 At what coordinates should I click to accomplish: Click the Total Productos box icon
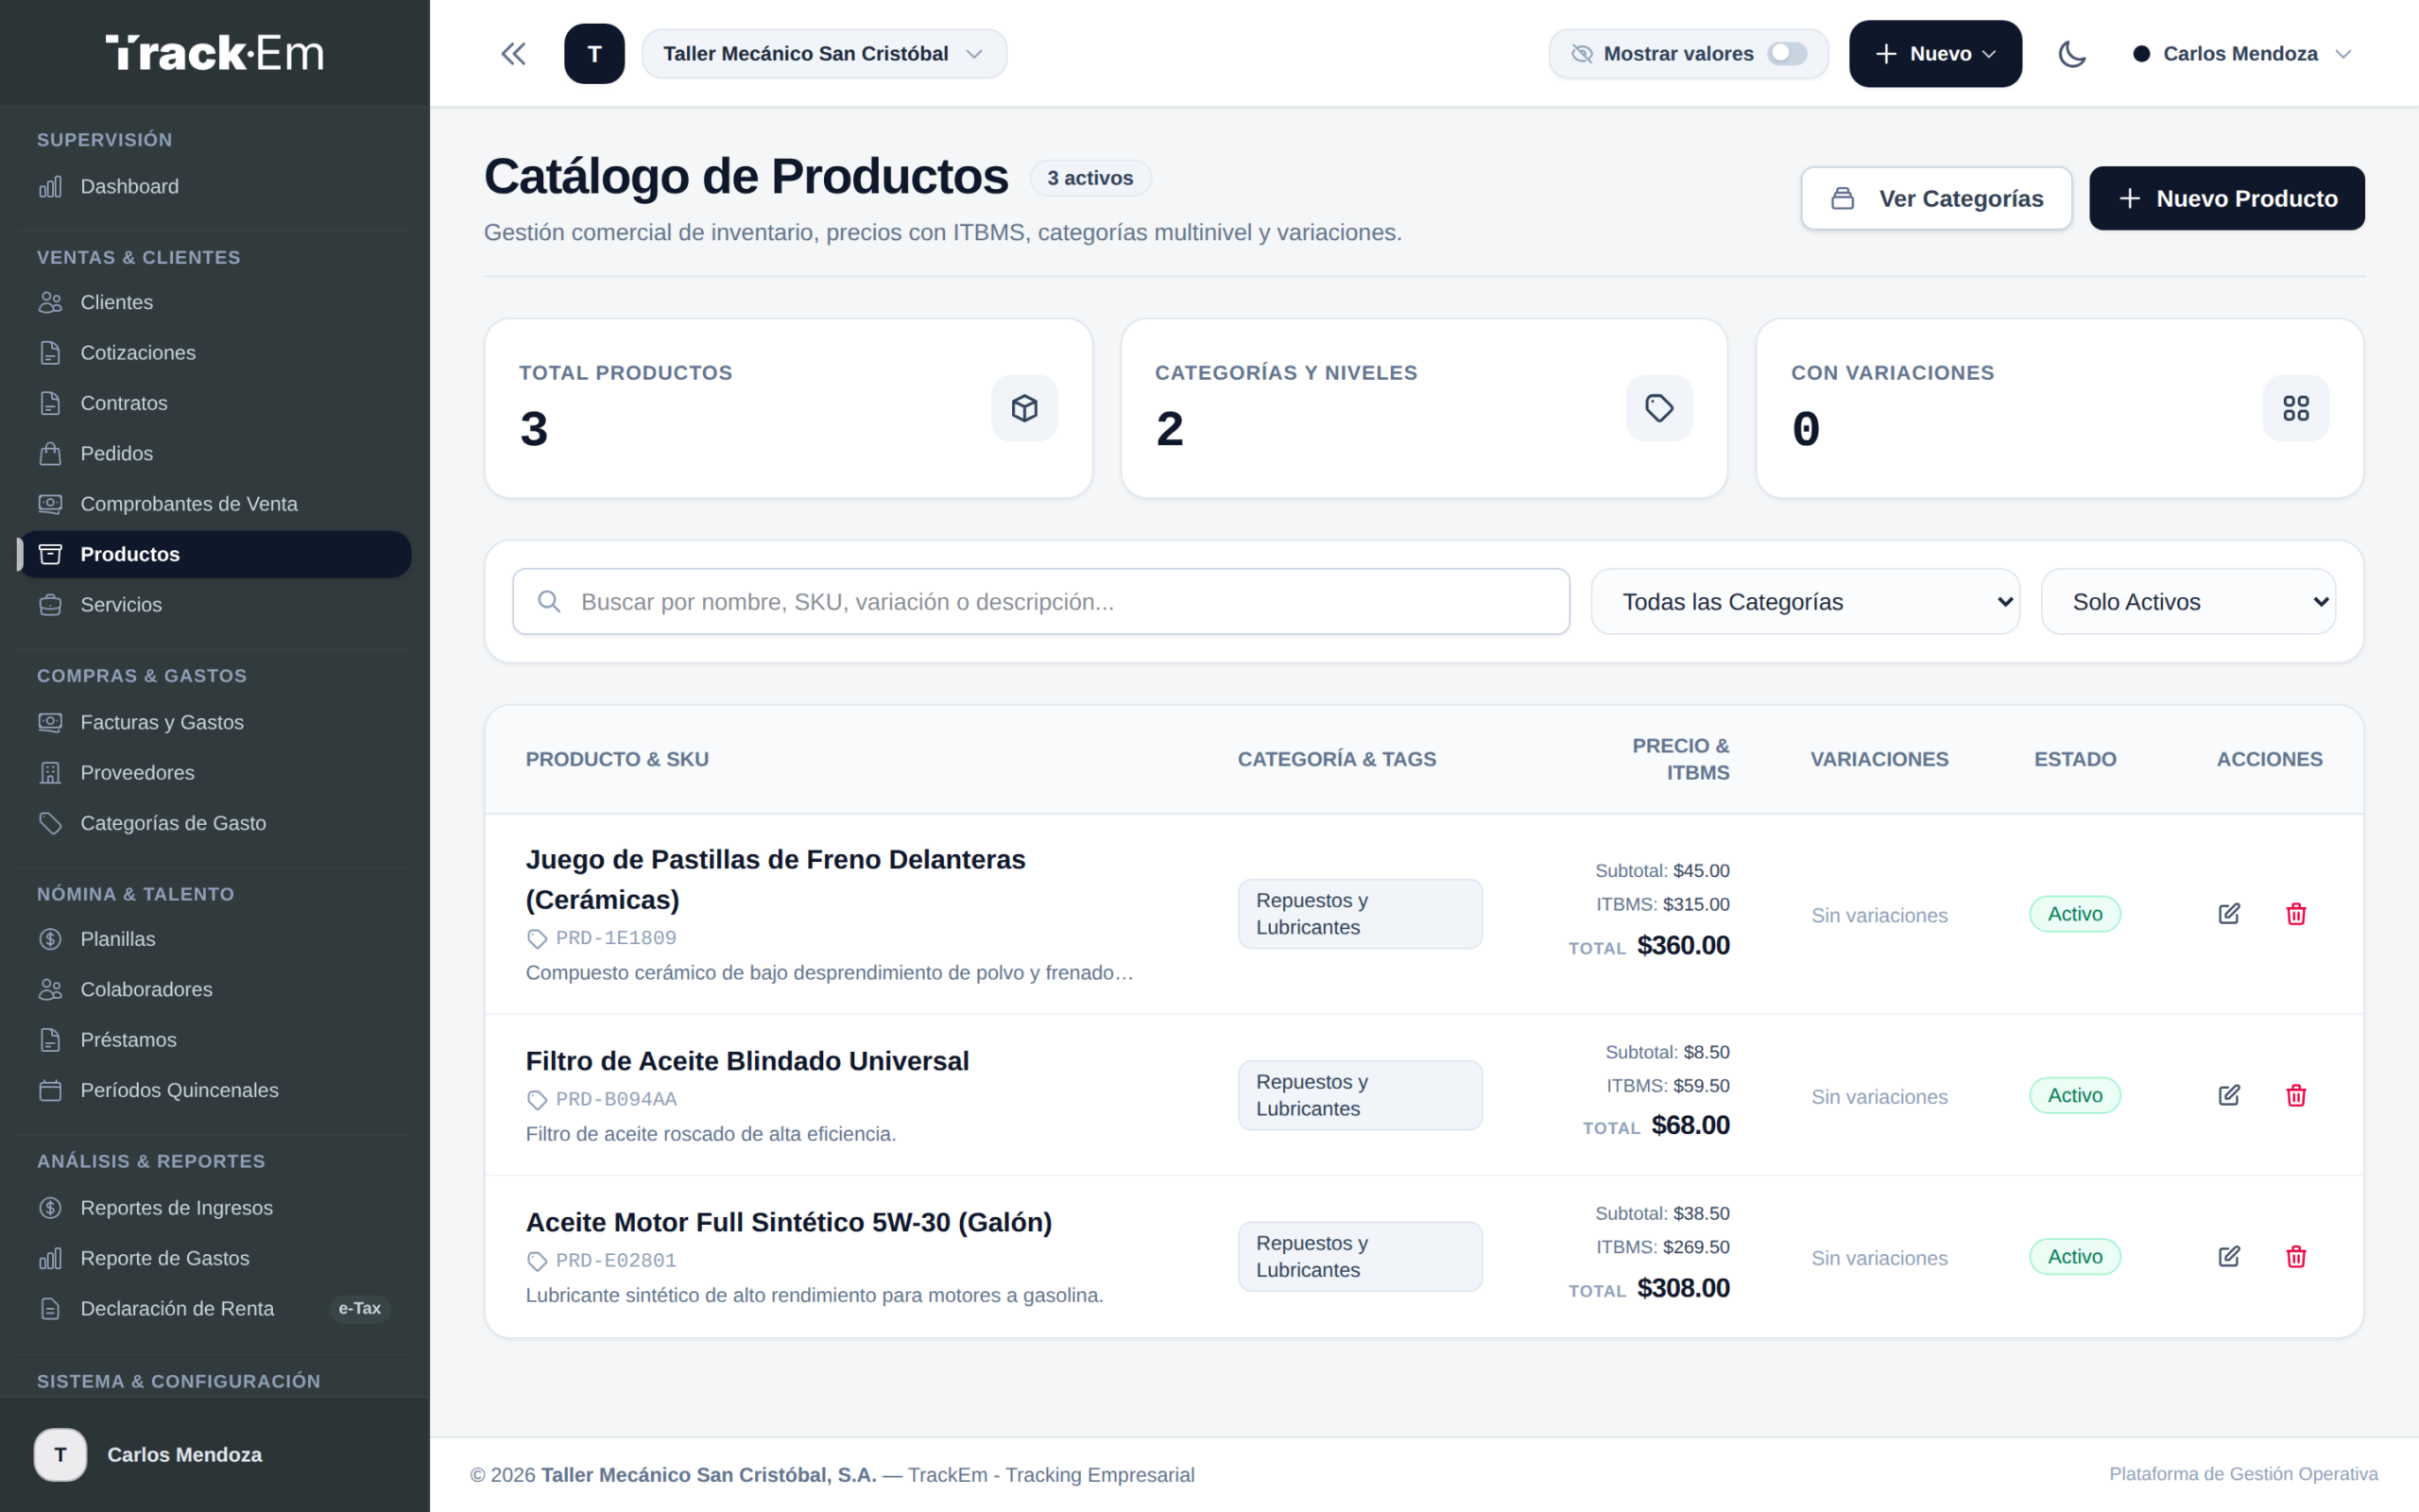pos(1024,408)
